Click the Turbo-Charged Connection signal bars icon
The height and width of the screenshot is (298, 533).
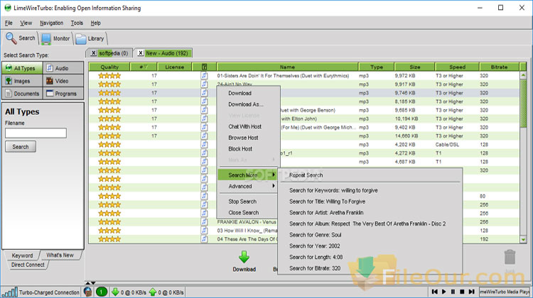tap(9, 292)
